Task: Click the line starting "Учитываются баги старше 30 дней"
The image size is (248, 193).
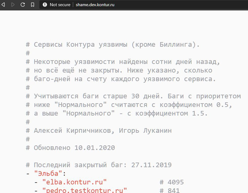Action: (x=133, y=96)
